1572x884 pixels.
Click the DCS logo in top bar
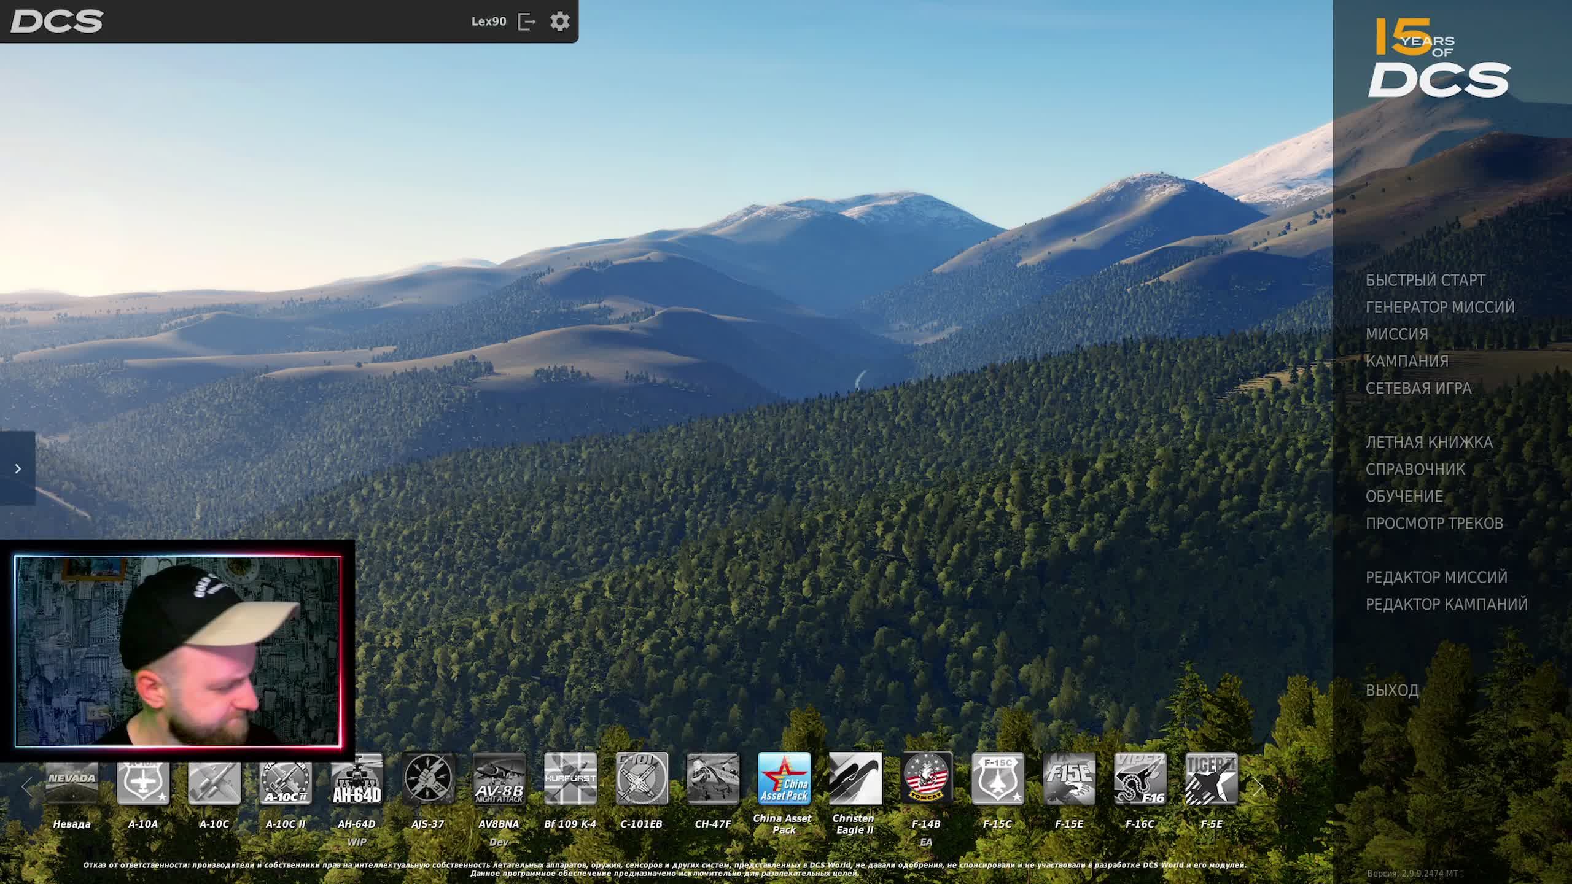(56, 21)
